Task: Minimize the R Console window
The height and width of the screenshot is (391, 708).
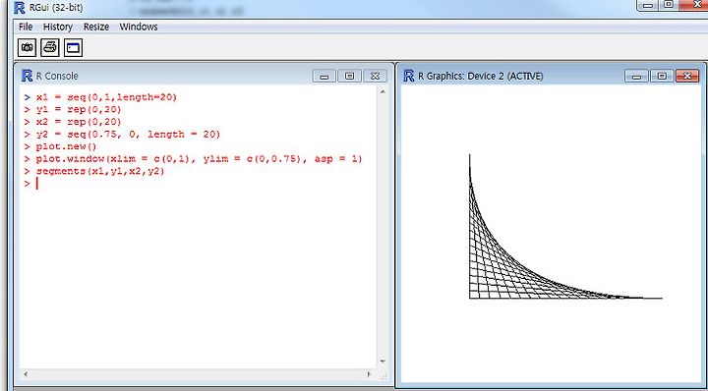Action: 324,76
